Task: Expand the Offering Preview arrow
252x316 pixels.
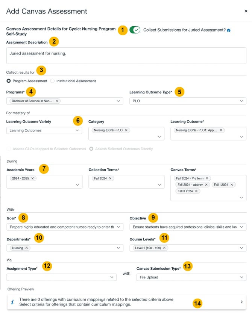Action: [x=241, y=302]
